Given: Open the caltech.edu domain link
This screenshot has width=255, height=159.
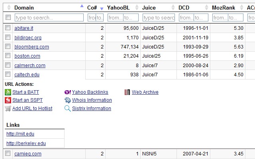Looking at the screenshot, I should click(x=27, y=75).
